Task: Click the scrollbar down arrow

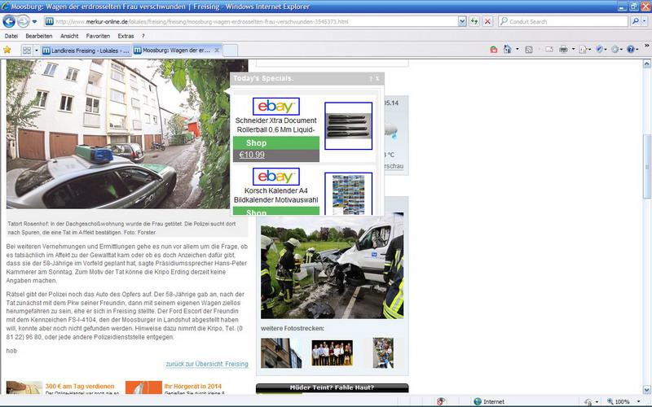Action: point(646,390)
